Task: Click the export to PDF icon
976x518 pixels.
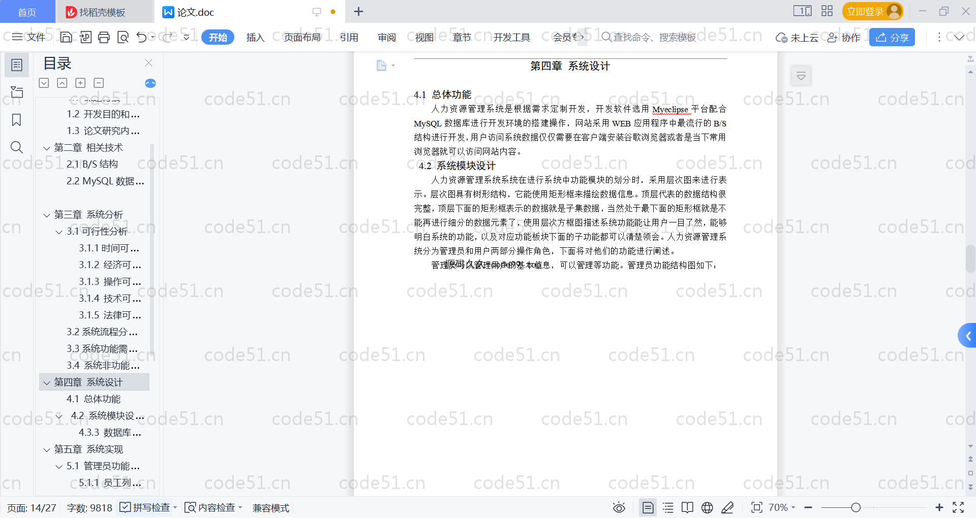Action: coord(85,37)
